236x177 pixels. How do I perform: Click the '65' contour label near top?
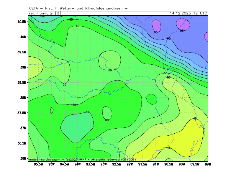(71, 19)
